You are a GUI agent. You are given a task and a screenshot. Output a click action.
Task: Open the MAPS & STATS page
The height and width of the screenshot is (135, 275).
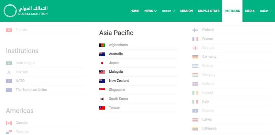click(209, 11)
